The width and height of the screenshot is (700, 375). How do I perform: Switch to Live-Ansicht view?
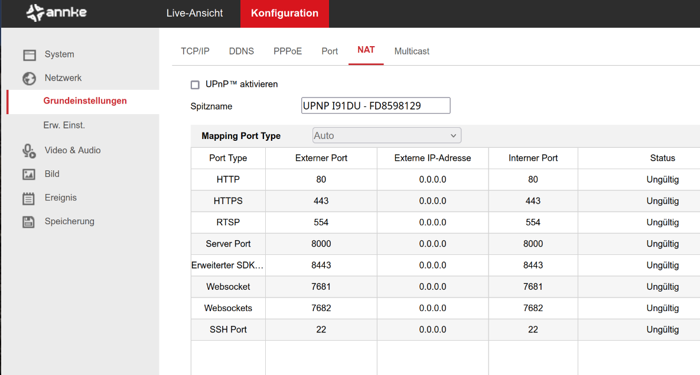[194, 13]
